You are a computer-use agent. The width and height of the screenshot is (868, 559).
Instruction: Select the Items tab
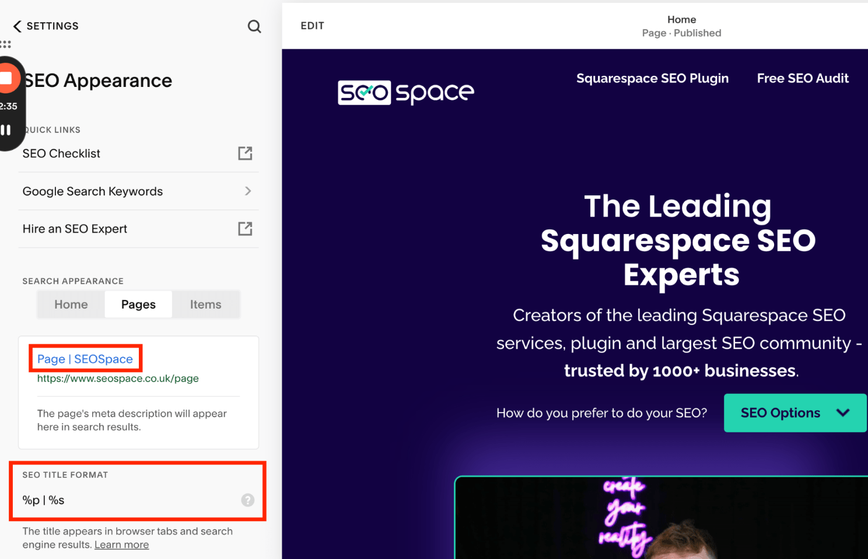(205, 304)
